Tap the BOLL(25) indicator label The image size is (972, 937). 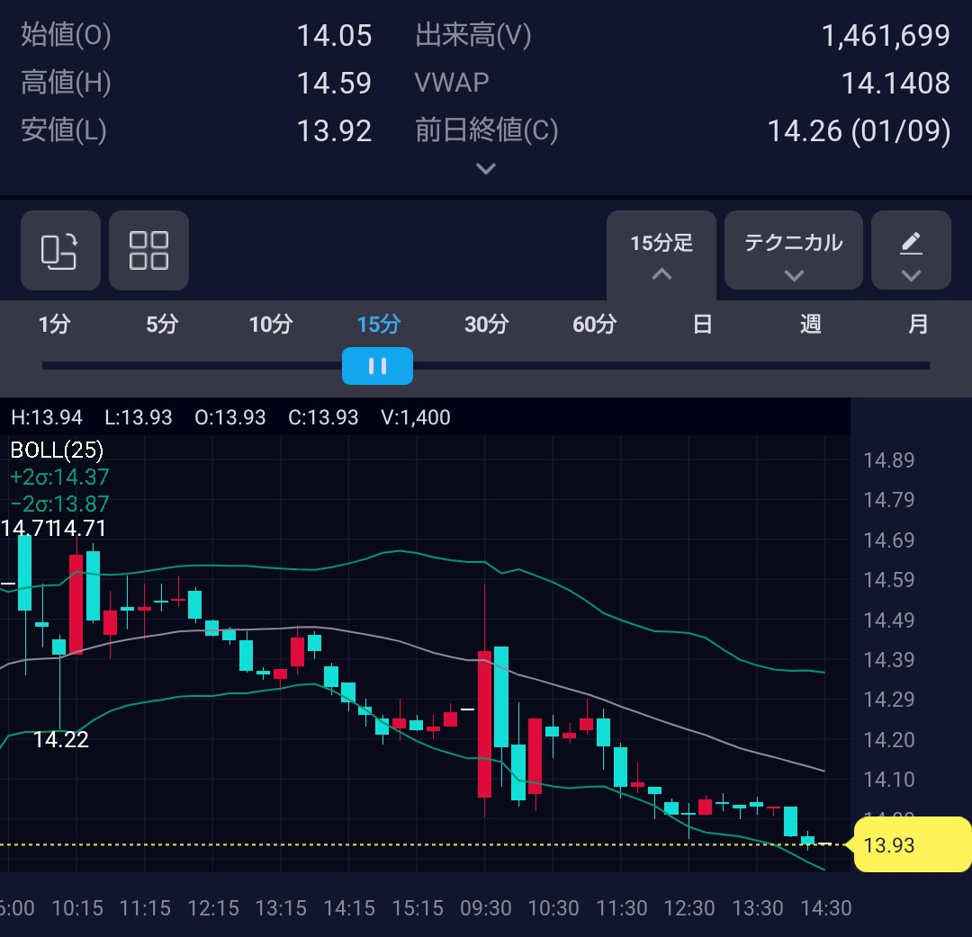pyautogui.click(x=57, y=450)
